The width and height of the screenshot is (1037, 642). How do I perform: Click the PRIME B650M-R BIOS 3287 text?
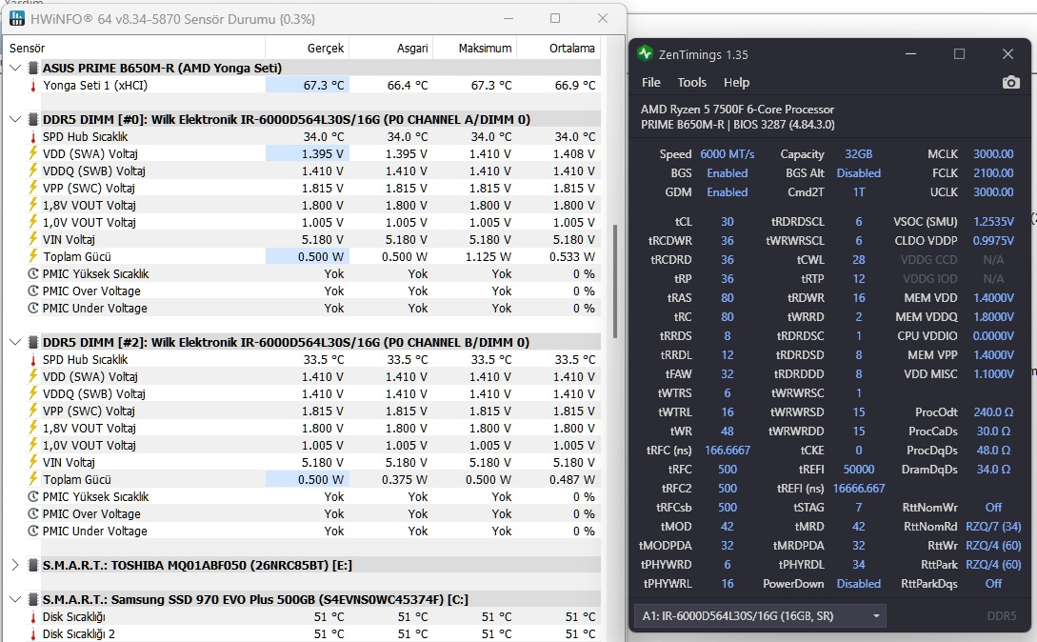pyautogui.click(x=737, y=125)
